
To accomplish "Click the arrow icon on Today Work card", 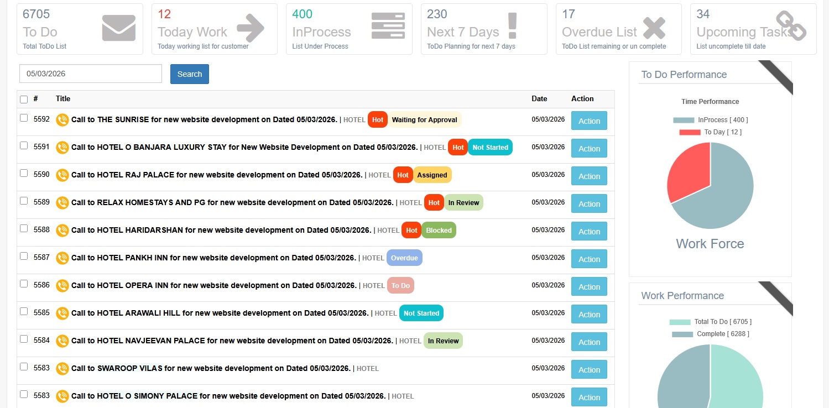I will tap(251, 28).
